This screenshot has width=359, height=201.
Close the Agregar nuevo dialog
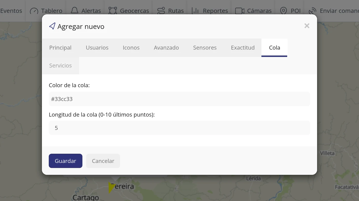point(307,26)
